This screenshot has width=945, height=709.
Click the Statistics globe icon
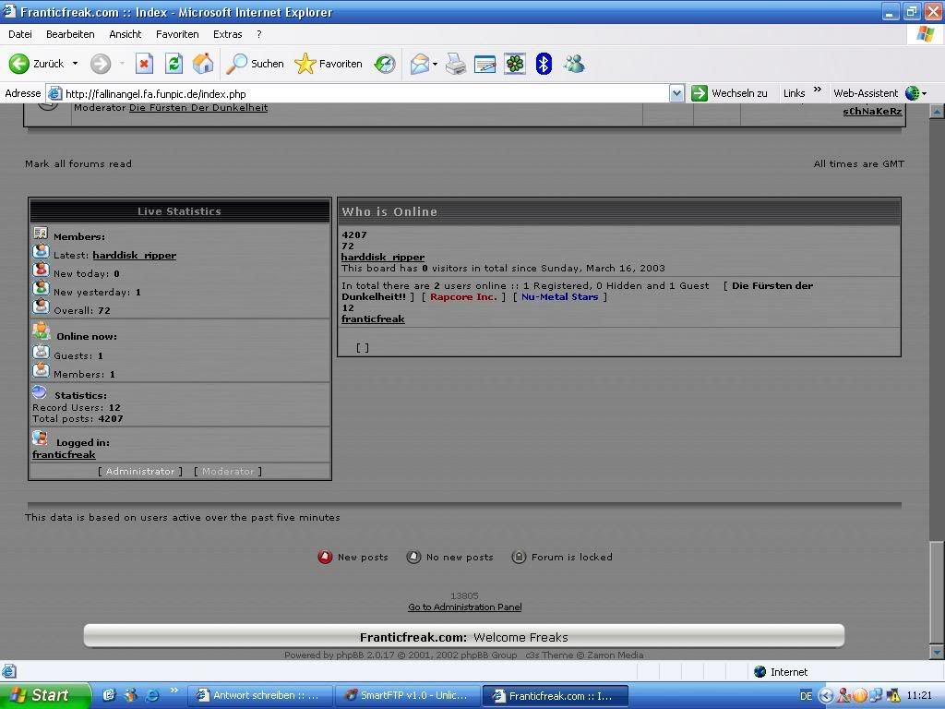pyautogui.click(x=39, y=391)
